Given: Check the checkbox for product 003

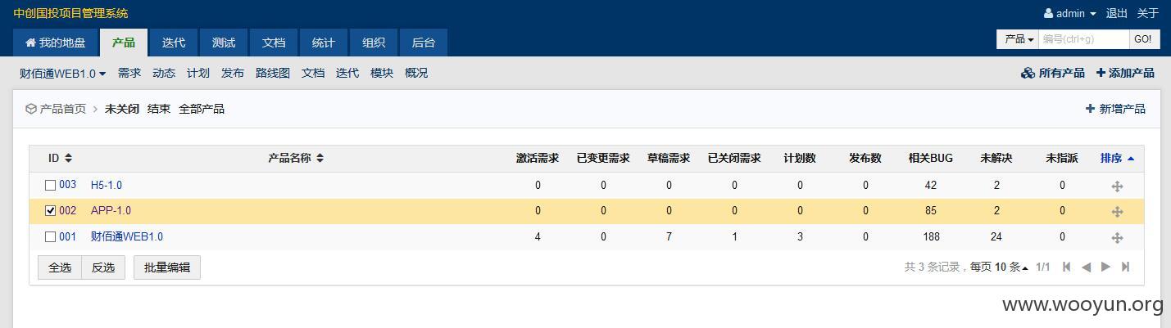Looking at the screenshot, I should [x=51, y=186].
